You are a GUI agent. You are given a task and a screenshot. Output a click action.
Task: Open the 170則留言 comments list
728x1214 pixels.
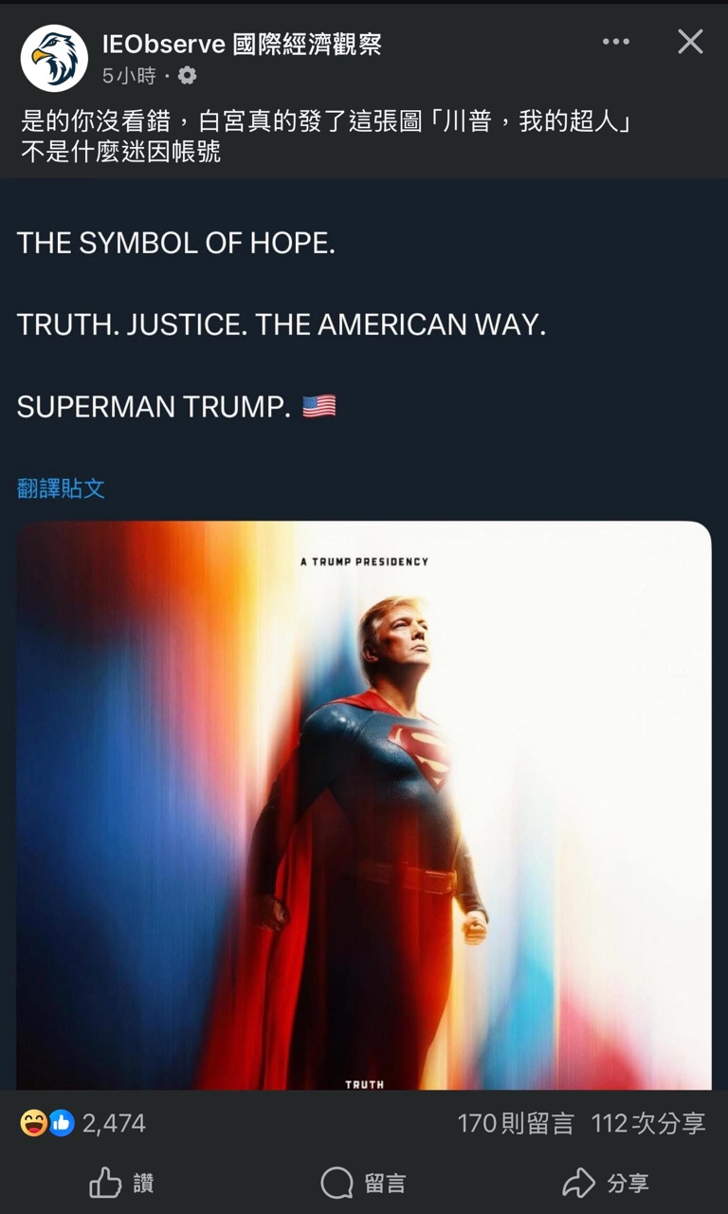[x=516, y=1123]
